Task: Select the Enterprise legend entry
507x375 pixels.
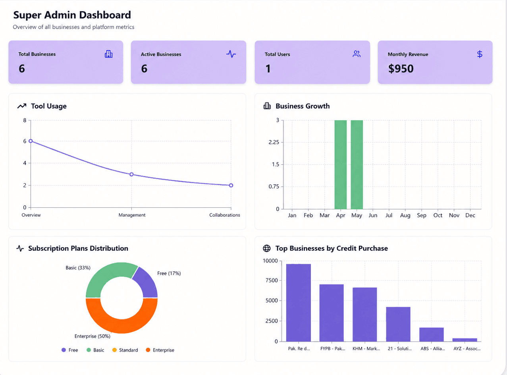Action: pyautogui.click(x=160, y=350)
